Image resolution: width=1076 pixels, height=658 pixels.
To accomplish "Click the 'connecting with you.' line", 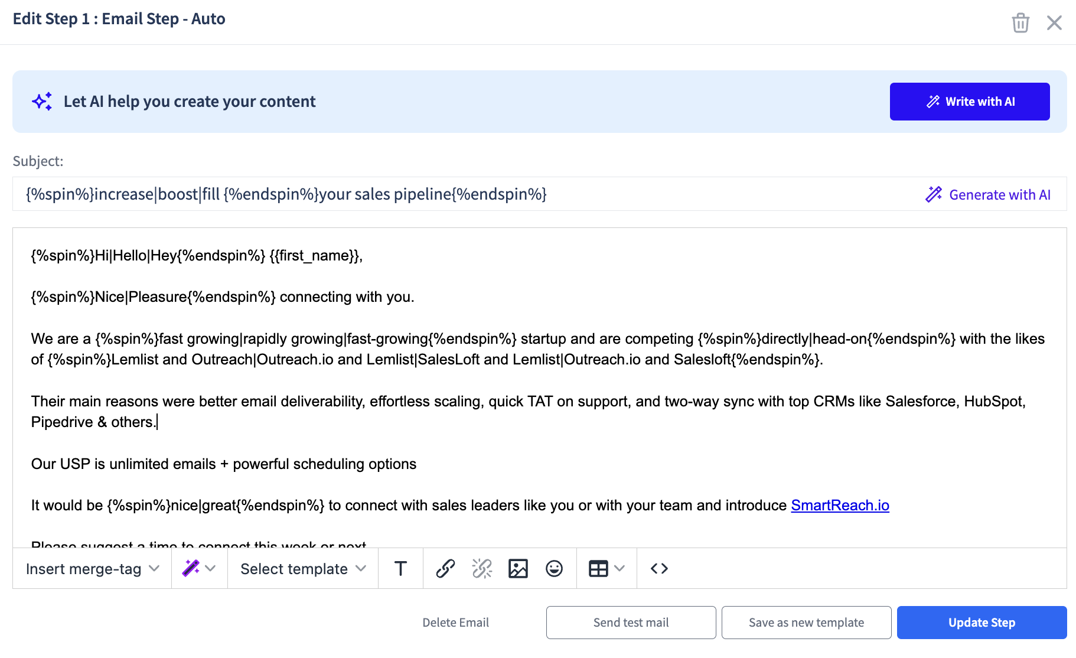I will [223, 297].
